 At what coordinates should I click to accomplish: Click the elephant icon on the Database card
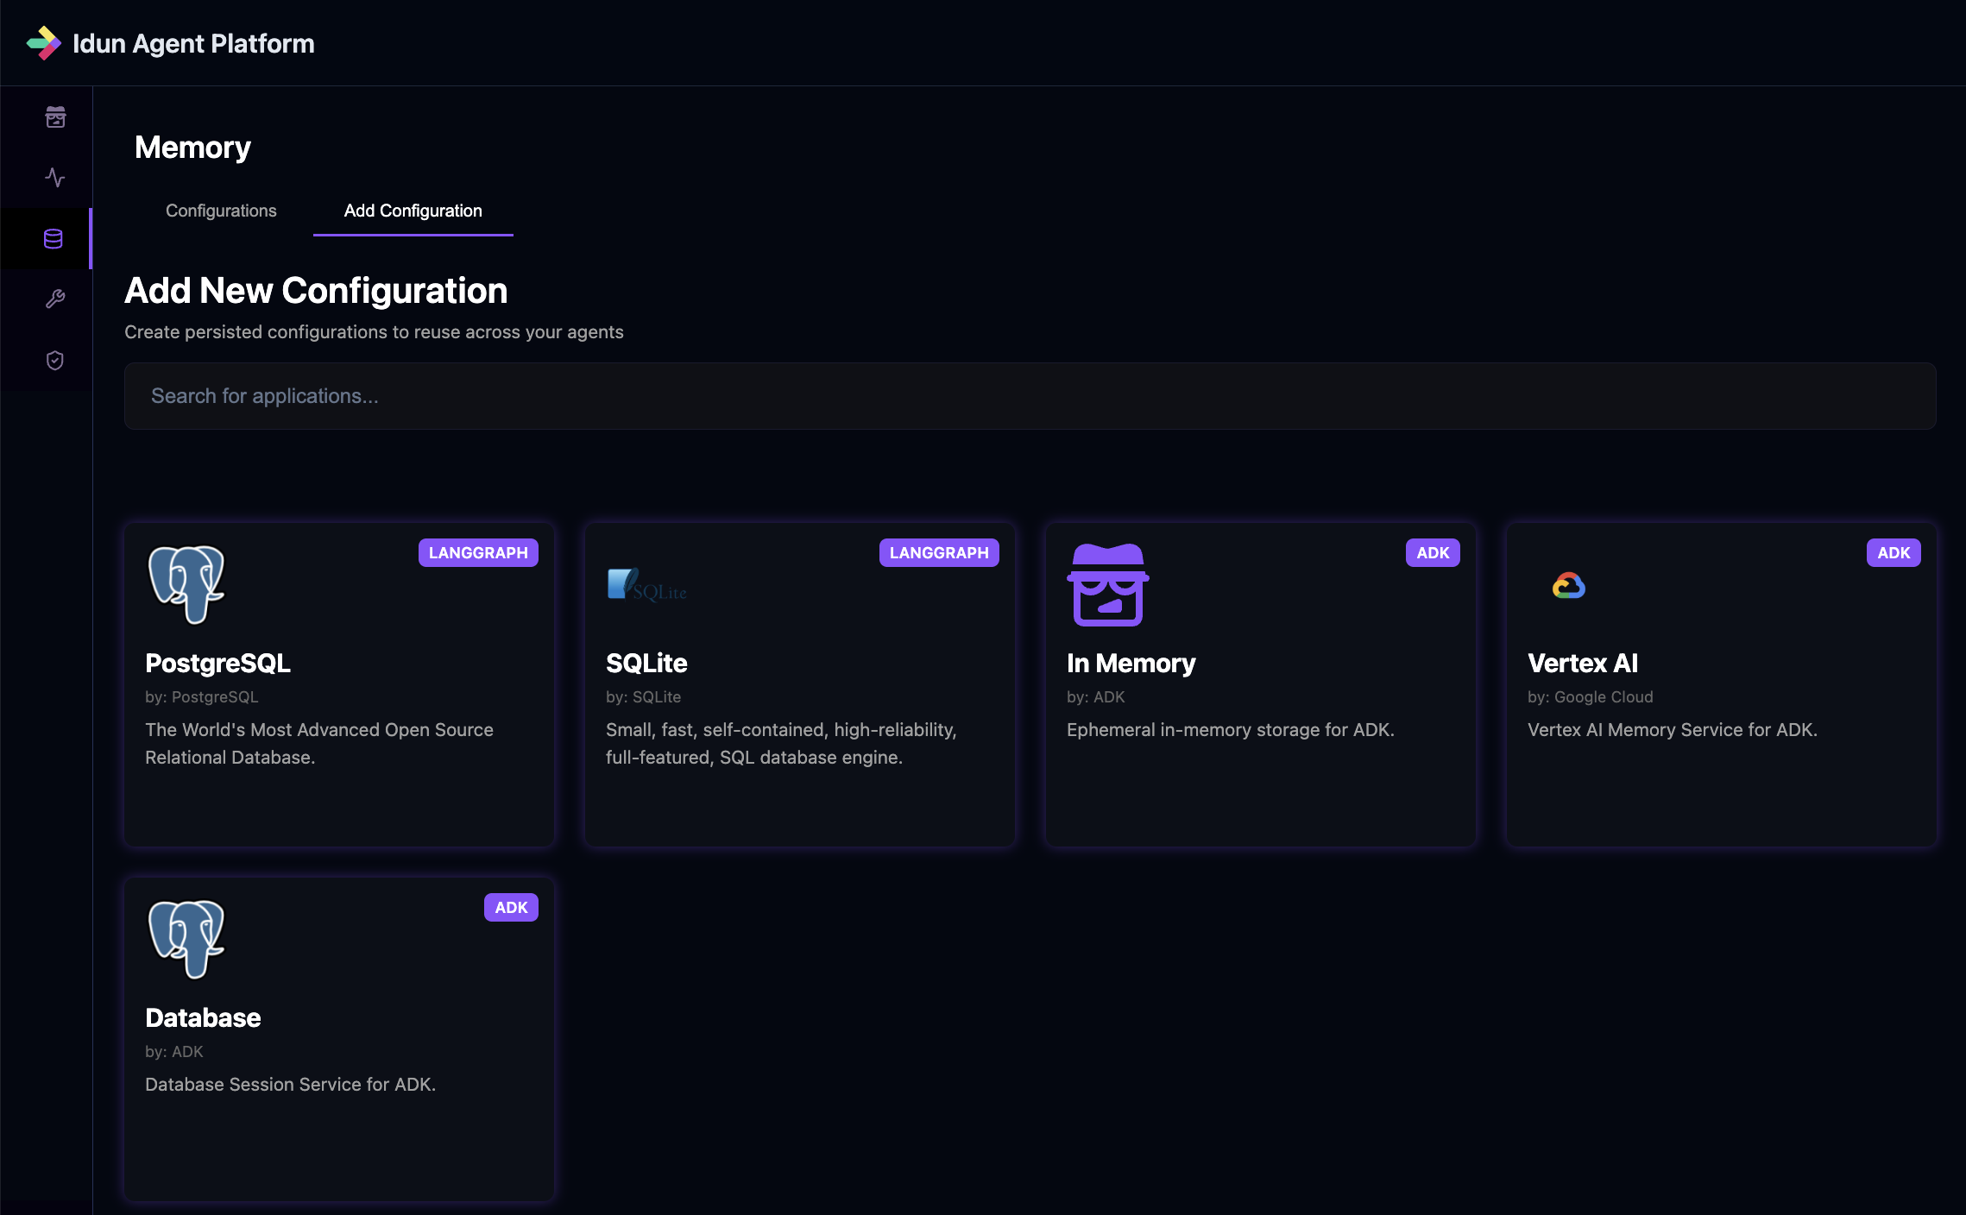coord(186,940)
